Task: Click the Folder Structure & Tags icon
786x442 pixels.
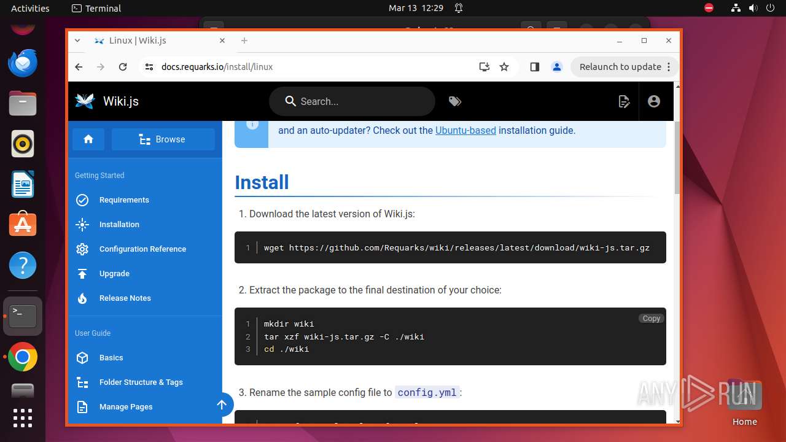Action: pyautogui.click(x=82, y=382)
